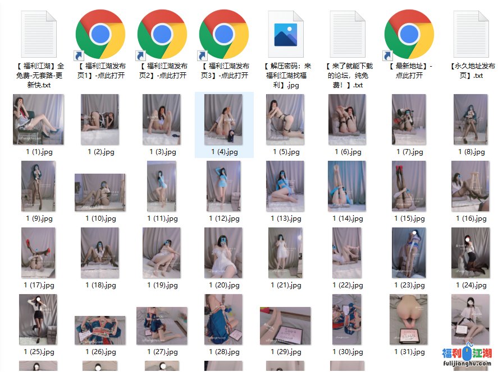498x372 pixels.
Task: Open the 福利江湖发布页3 Chrome shortcut
Action: [224, 35]
